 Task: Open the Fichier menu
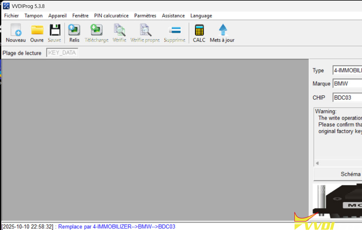click(x=12, y=16)
